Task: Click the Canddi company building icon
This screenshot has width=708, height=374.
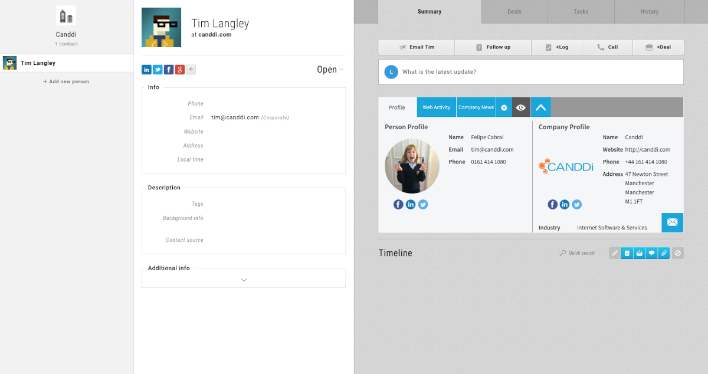Action: 66,16
